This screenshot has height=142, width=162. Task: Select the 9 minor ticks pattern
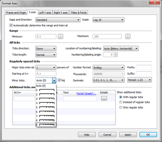click(x=46, y=125)
